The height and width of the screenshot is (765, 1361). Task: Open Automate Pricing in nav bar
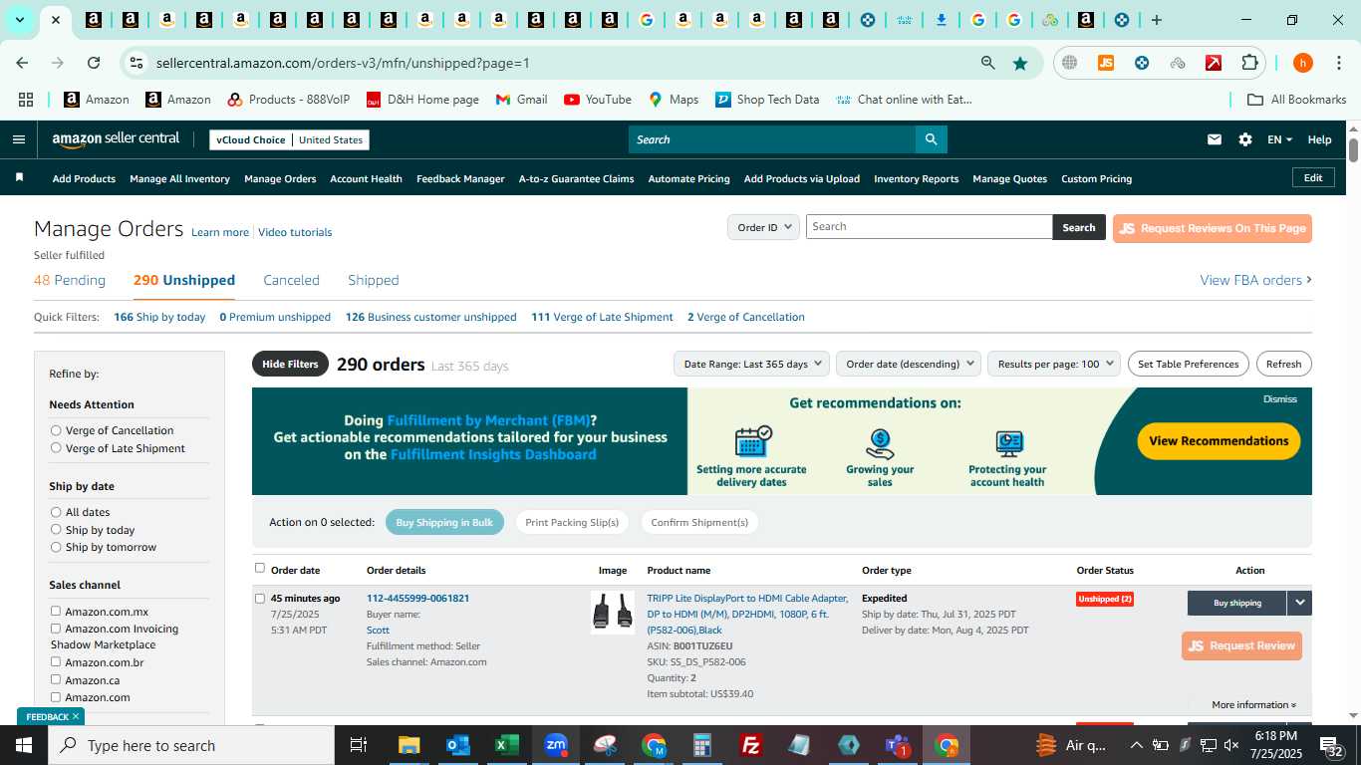688,178
